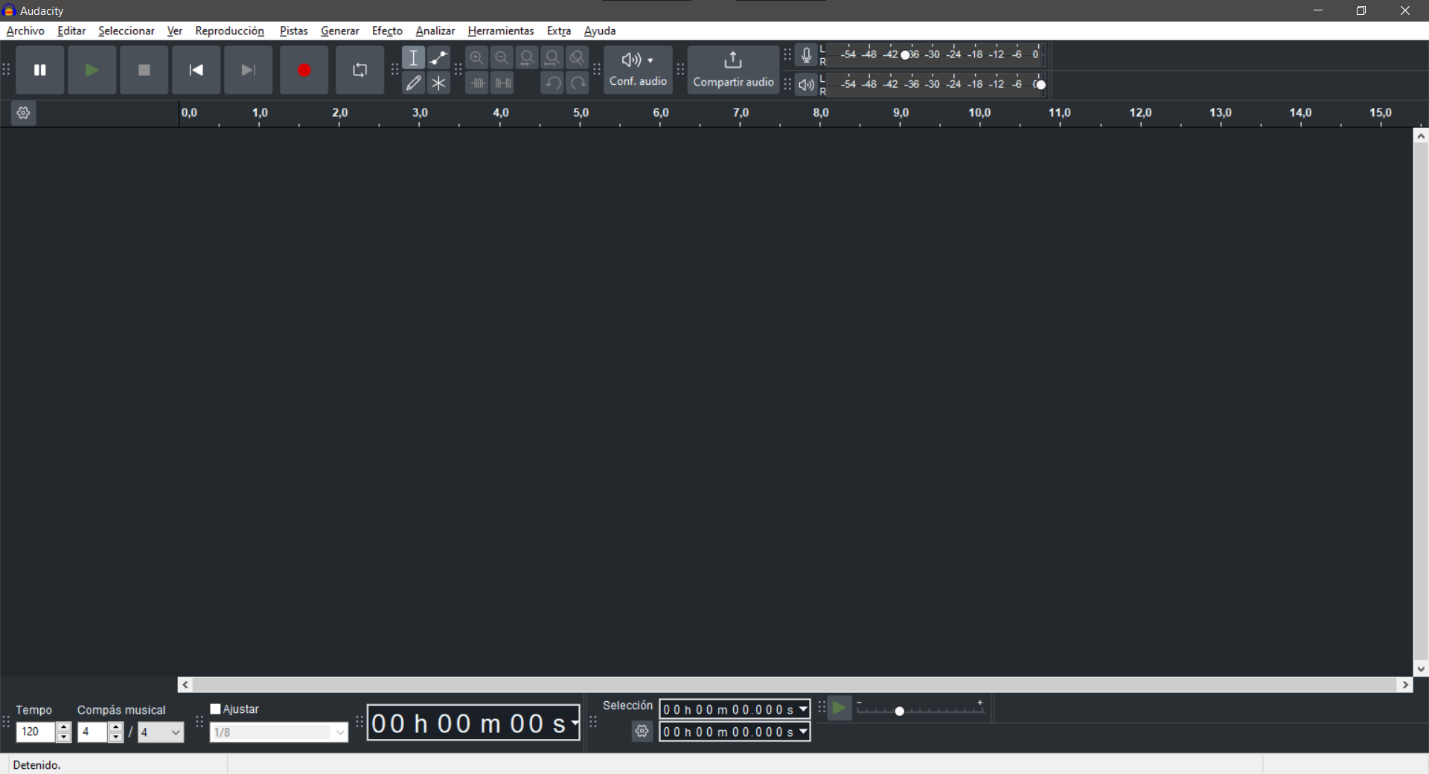Click the Undo arrow icon

coord(552,83)
